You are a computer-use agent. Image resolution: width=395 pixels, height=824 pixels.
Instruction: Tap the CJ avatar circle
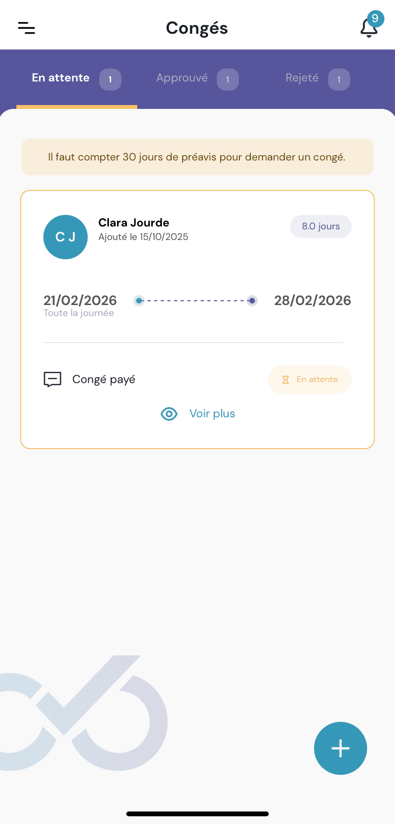(x=66, y=237)
